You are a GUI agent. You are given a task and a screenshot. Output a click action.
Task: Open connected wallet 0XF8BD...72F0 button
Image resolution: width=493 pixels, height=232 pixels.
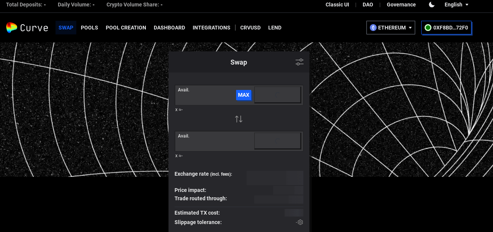[447, 28]
